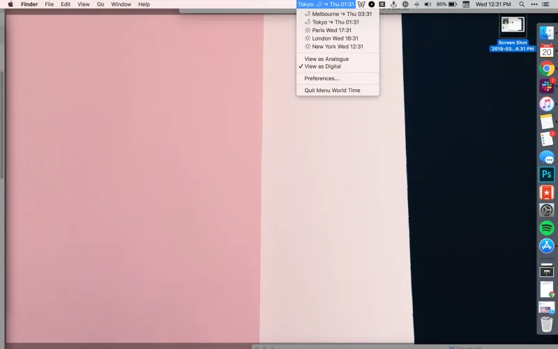Open Spotlight search magnifier icon
This screenshot has height=349, width=558.
[522, 4]
